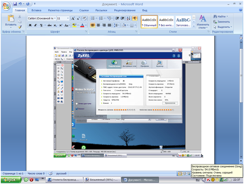Click the Найти button

[x=221, y=16]
